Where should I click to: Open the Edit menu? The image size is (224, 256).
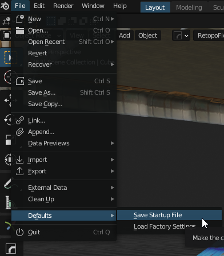[39, 6]
